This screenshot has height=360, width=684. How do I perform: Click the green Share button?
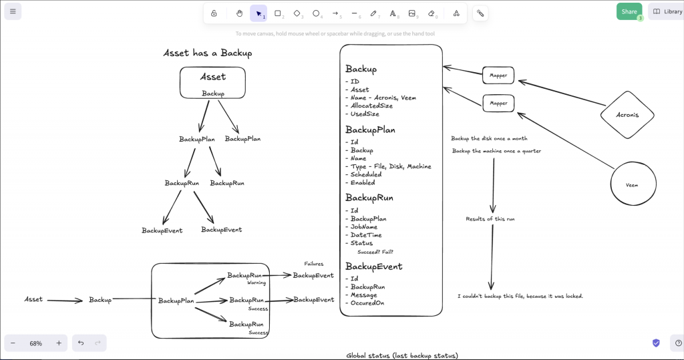[x=629, y=11]
